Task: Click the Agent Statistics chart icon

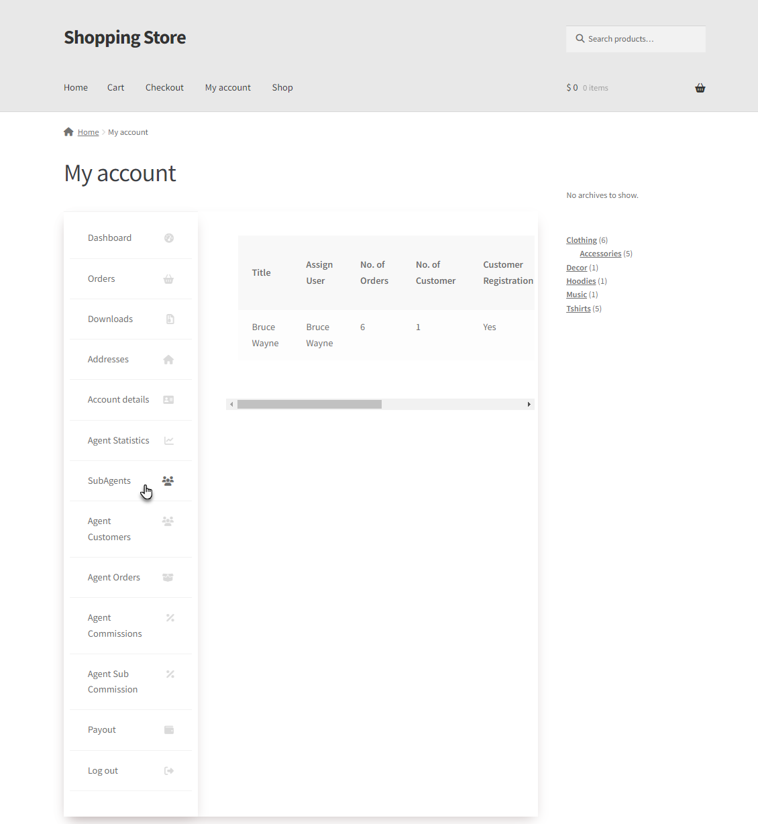Action: point(169,441)
